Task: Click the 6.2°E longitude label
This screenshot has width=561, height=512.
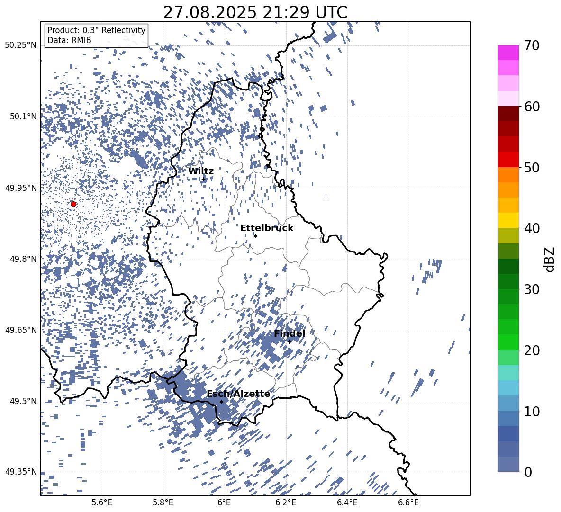Action: [x=286, y=503]
